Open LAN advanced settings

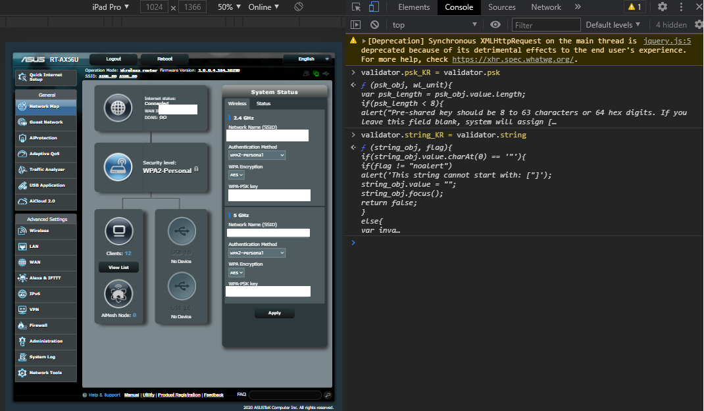[46, 247]
